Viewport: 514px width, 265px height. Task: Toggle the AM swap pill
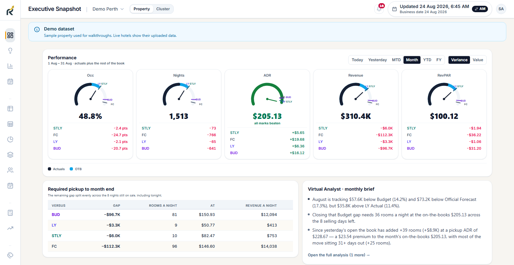[x=480, y=9]
